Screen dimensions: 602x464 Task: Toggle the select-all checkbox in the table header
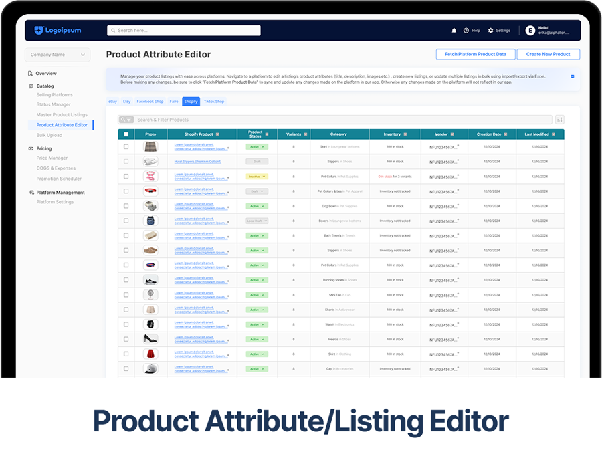[126, 134]
